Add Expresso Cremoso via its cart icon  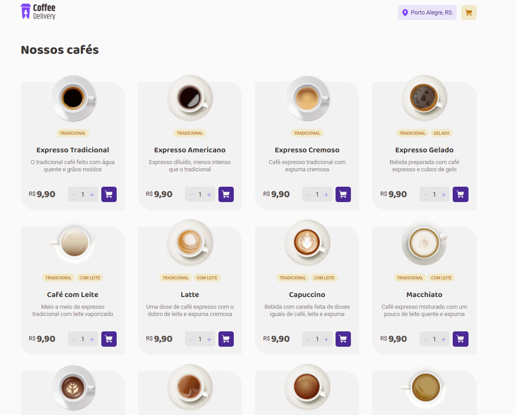[x=343, y=194]
